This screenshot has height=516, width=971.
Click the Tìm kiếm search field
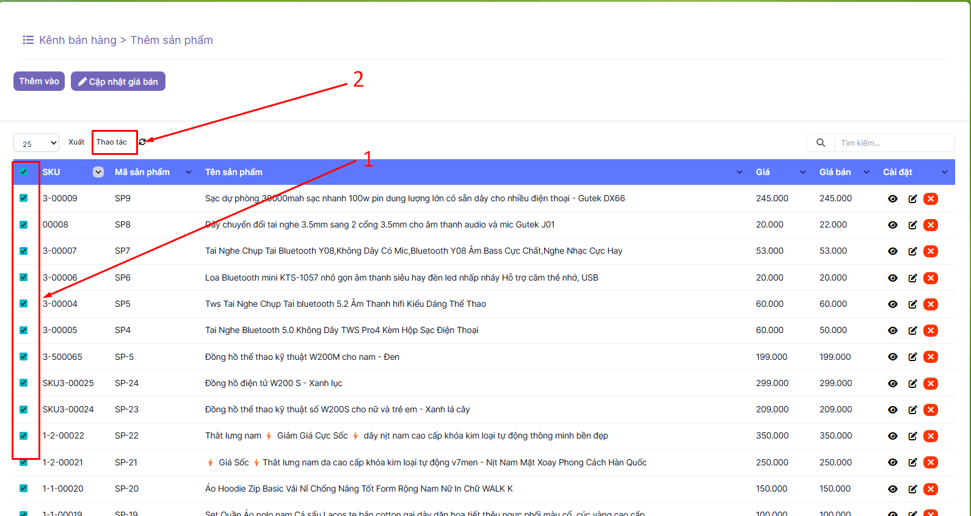pyautogui.click(x=893, y=143)
